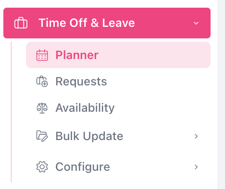Expand the Bulk Update submenu arrow
The width and height of the screenshot is (225, 189).
coord(196,136)
